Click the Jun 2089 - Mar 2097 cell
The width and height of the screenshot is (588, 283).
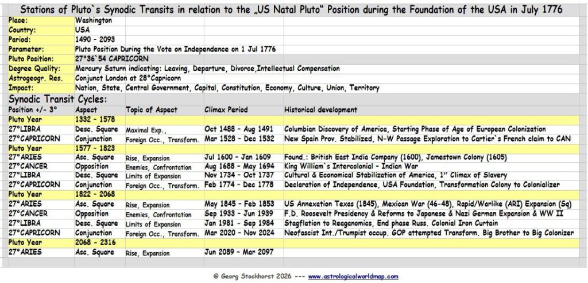[243, 252]
